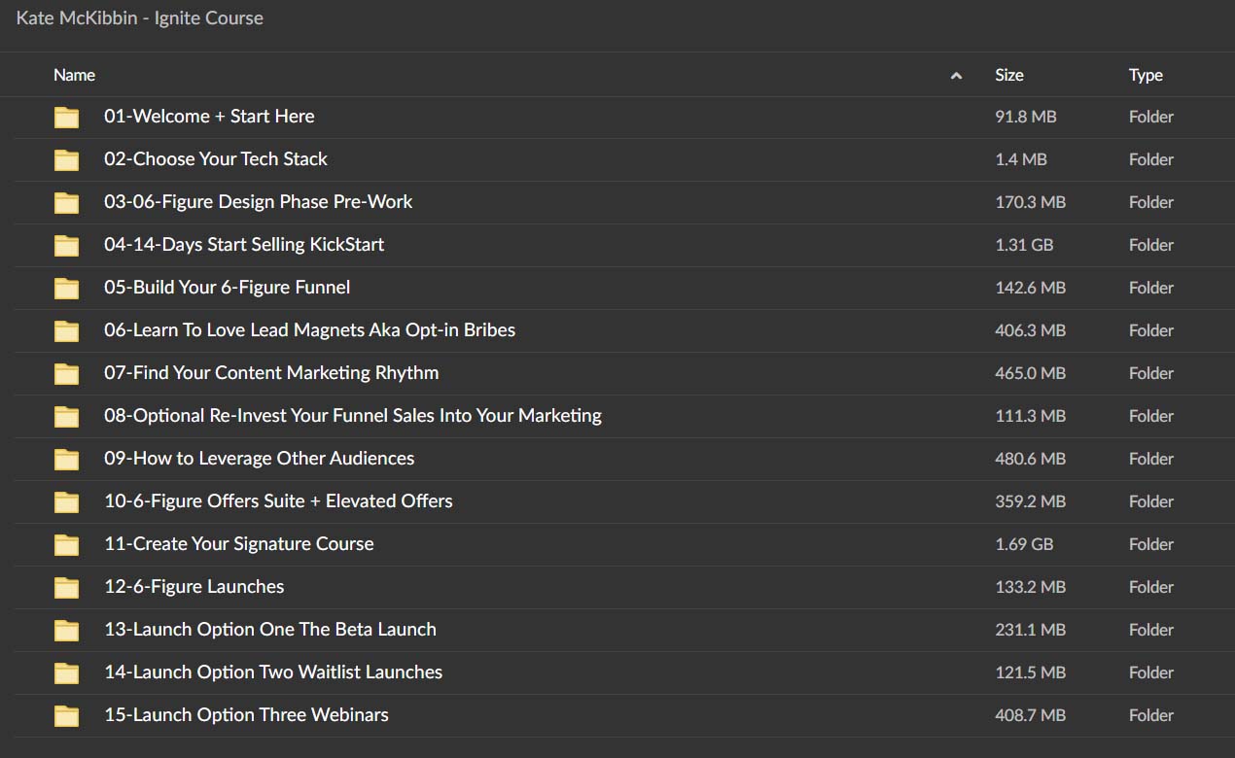
Task: Open 04-14-Days Start Selling KickStart folder
Action: coord(244,244)
